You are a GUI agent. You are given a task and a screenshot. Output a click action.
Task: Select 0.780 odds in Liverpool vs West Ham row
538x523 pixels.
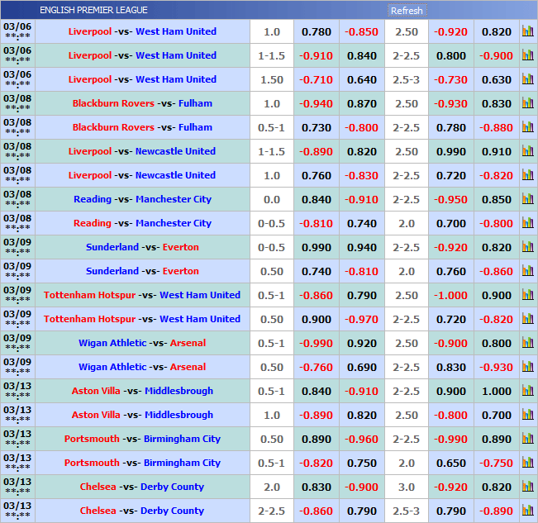317,32
